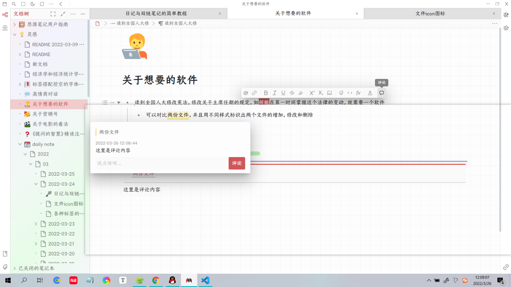This screenshot has width=511, height=287.
Task: Open the daily note calendar icon in top bar
Action: click(5, 4)
